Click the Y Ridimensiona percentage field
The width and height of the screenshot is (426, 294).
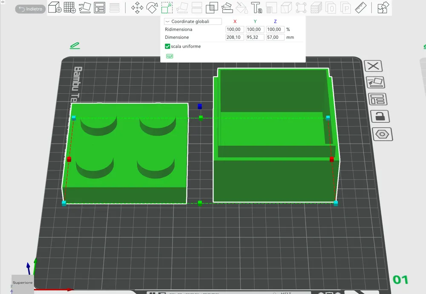click(255, 29)
